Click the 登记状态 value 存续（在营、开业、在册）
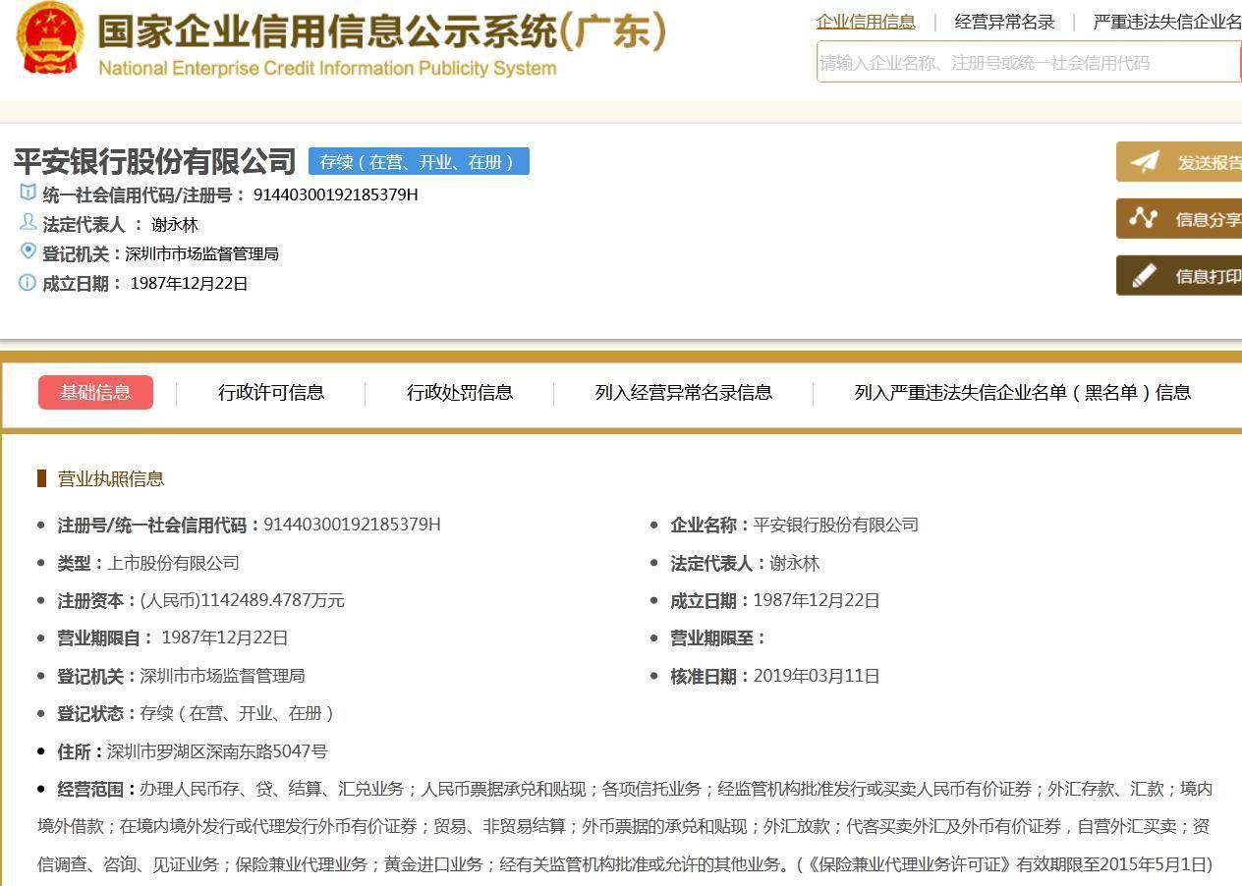The width and height of the screenshot is (1242, 886). point(238,713)
